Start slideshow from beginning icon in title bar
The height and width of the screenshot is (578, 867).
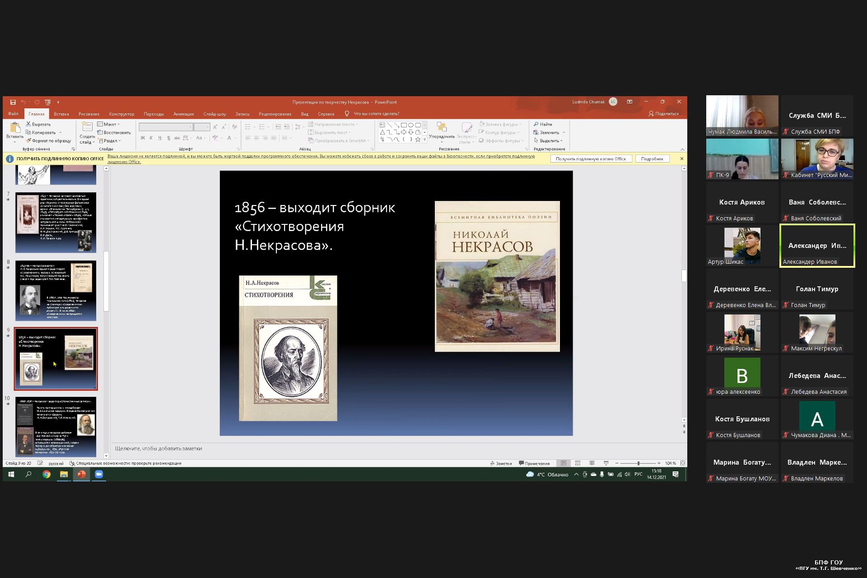point(48,102)
